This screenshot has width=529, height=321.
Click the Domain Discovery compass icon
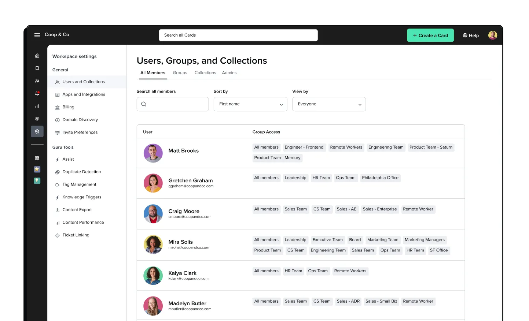coord(57,120)
